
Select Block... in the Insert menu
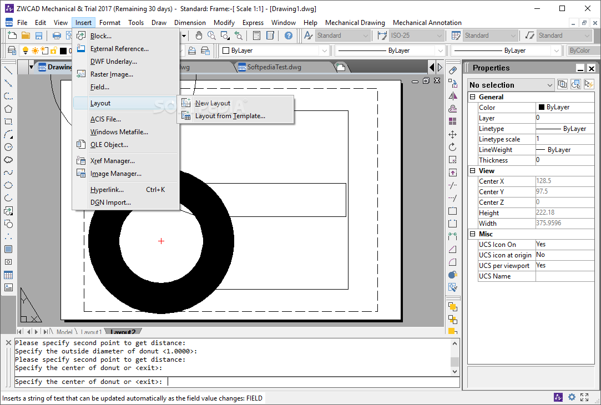click(x=126, y=36)
